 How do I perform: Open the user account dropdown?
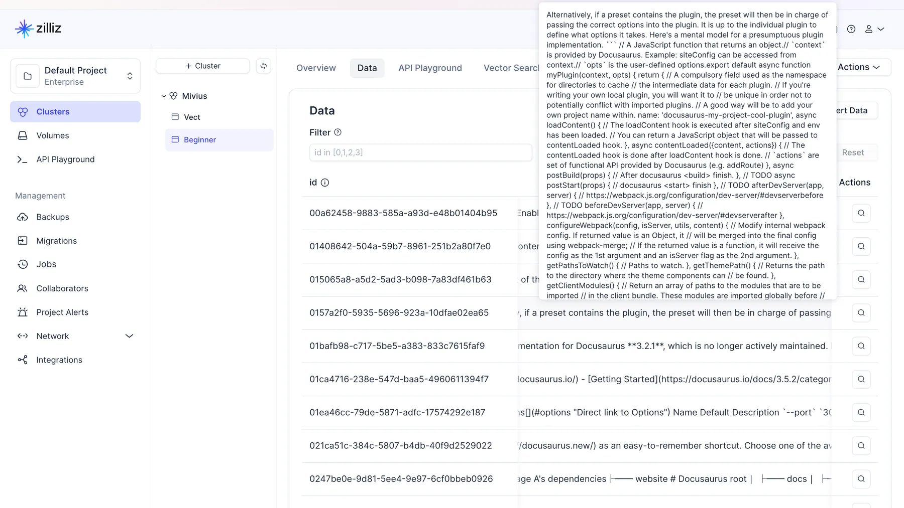[874, 29]
